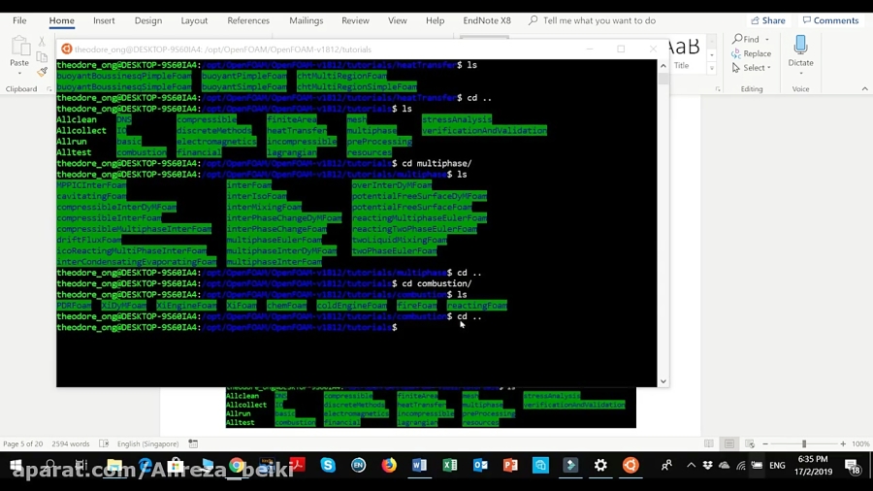Open the People icon in taskbar
Image resolution: width=873 pixels, height=491 pixels.
pos(666,466)
